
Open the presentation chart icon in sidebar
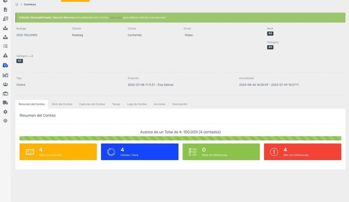point(5,19)
